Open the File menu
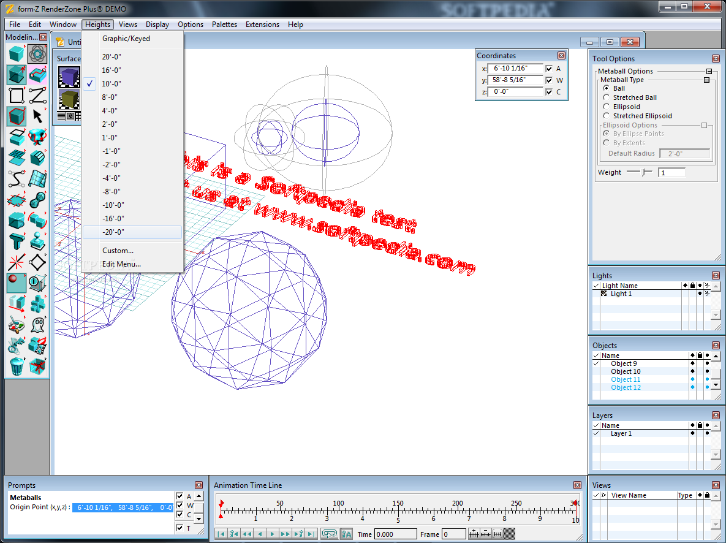 [x=15, y=25]
